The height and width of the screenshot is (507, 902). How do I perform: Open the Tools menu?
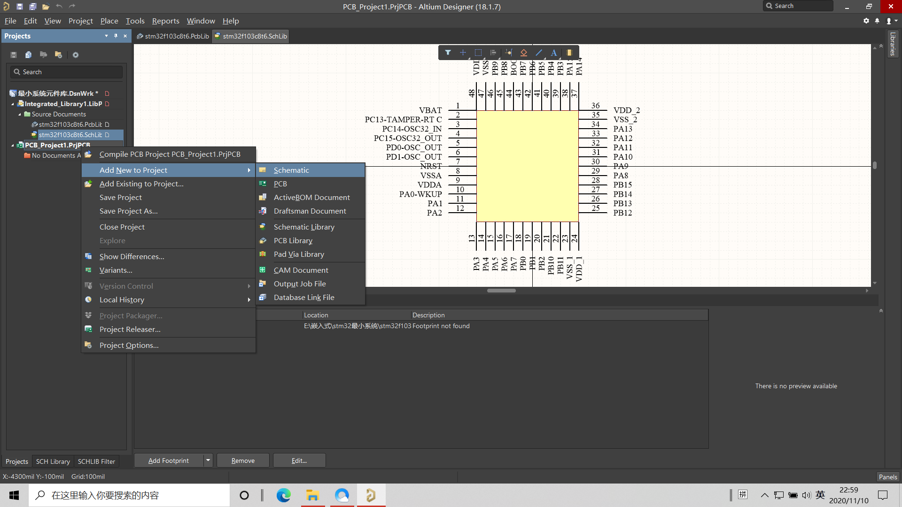pyautogui.click(x=135, y=21)
